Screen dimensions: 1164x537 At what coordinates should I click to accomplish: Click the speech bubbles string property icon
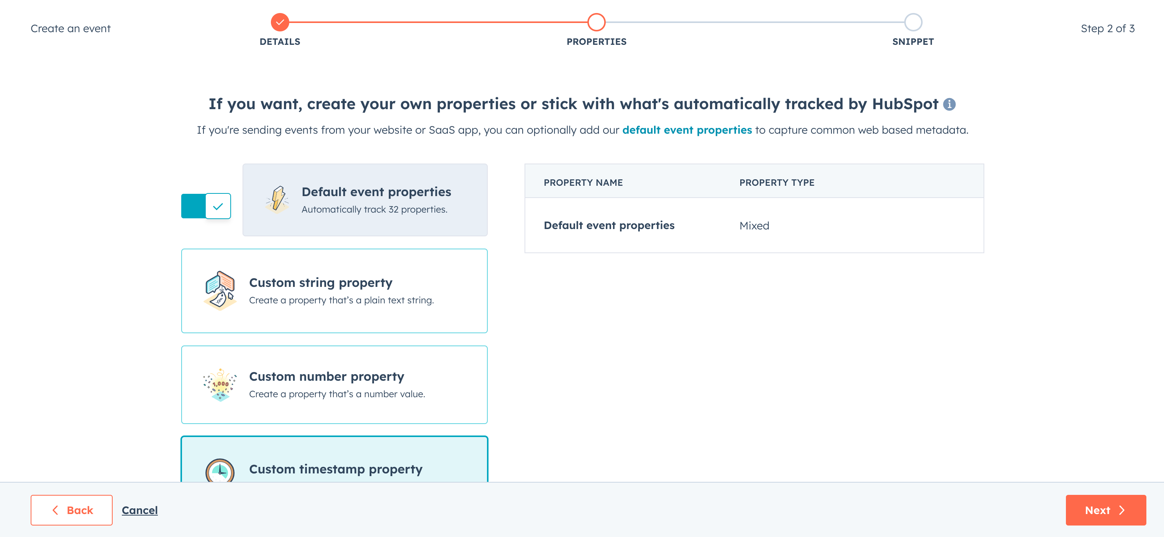(x=220, y=290)
